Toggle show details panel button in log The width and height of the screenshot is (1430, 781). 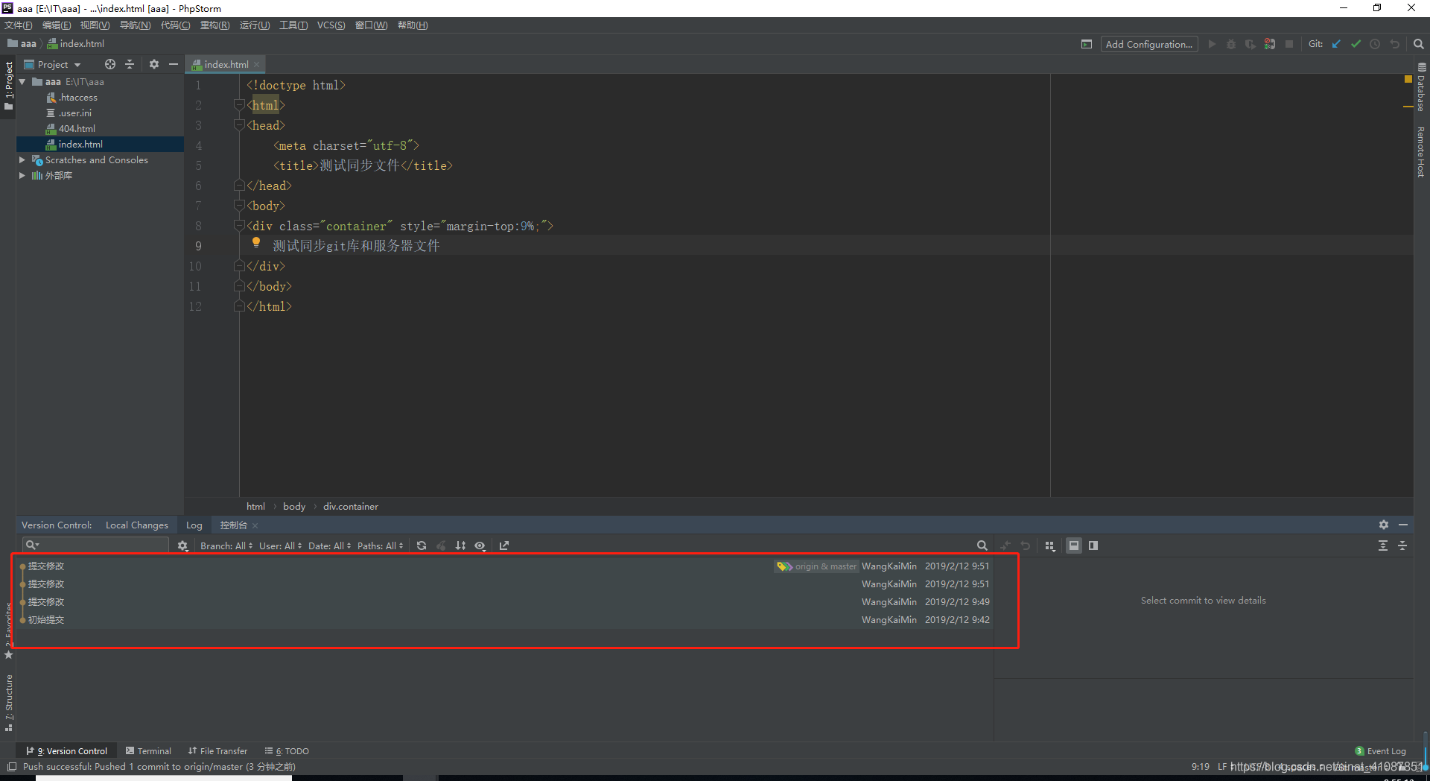[x=1074, y=546]
